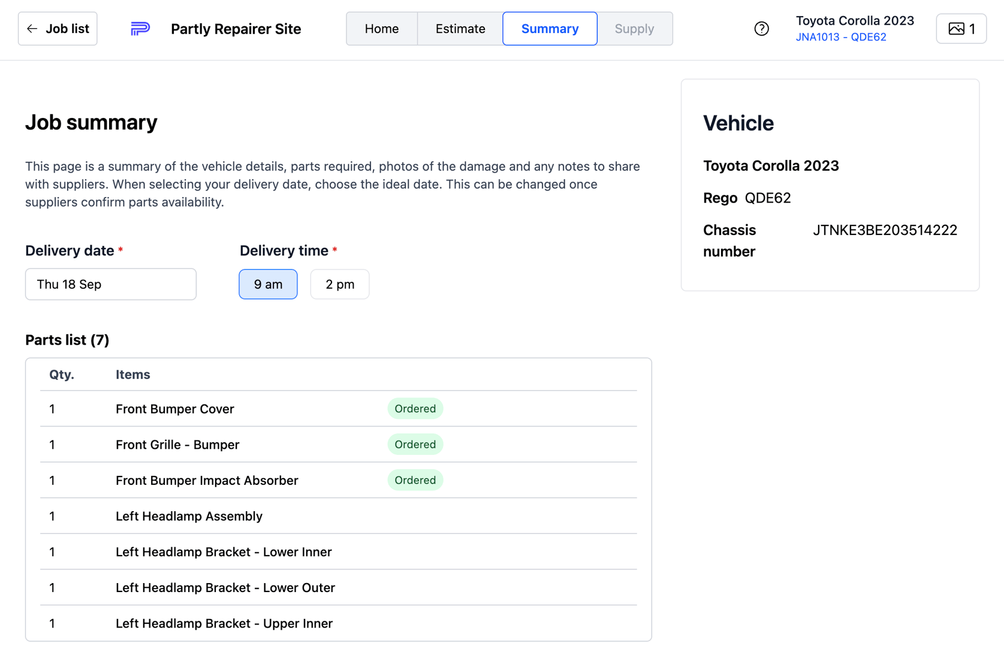Click the Ordered status for Front Grille - Bumper
Screen dimensions: 1004x664
[415, 444]
